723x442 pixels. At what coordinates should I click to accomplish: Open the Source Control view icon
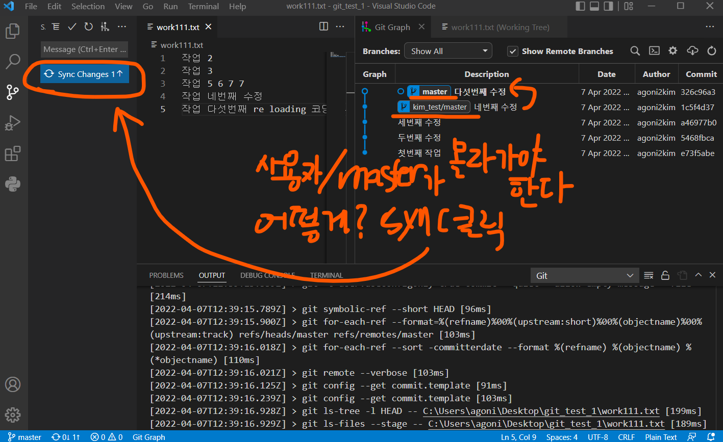click(x=13, y=92)
